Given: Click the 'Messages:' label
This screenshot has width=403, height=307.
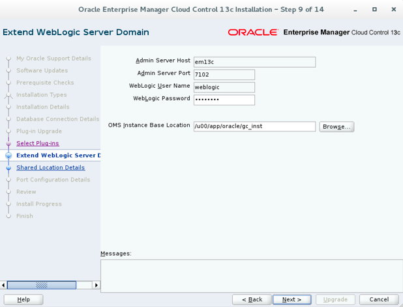Looking at the screenshot, I should tap(116, 254).
